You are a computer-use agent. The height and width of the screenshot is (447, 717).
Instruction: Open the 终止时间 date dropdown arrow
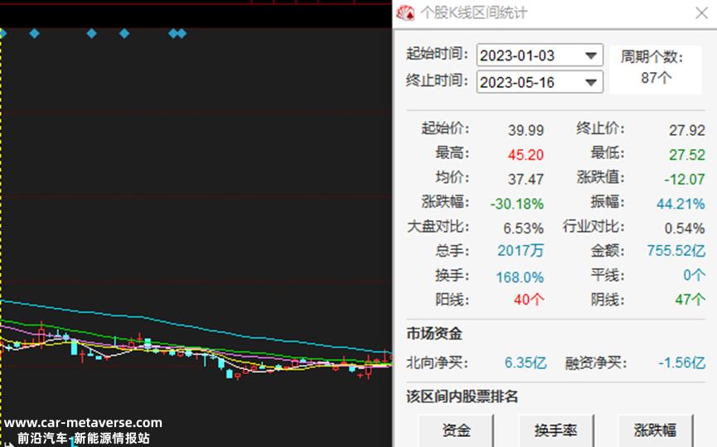(x=591, y=83)
